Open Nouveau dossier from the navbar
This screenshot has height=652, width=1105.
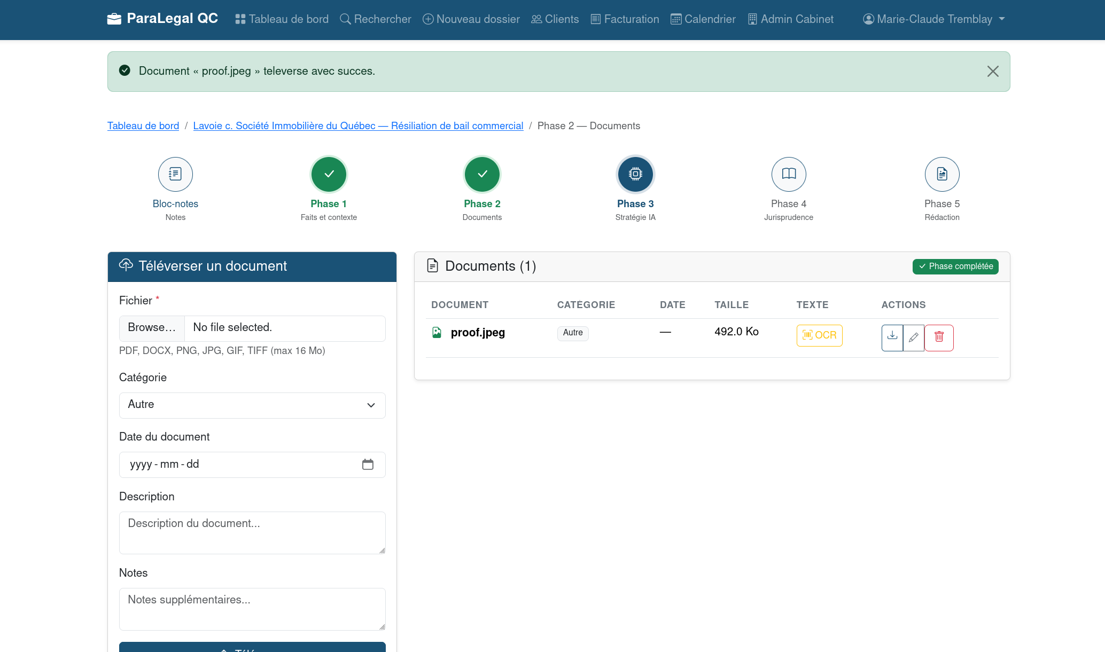[471, 19]
